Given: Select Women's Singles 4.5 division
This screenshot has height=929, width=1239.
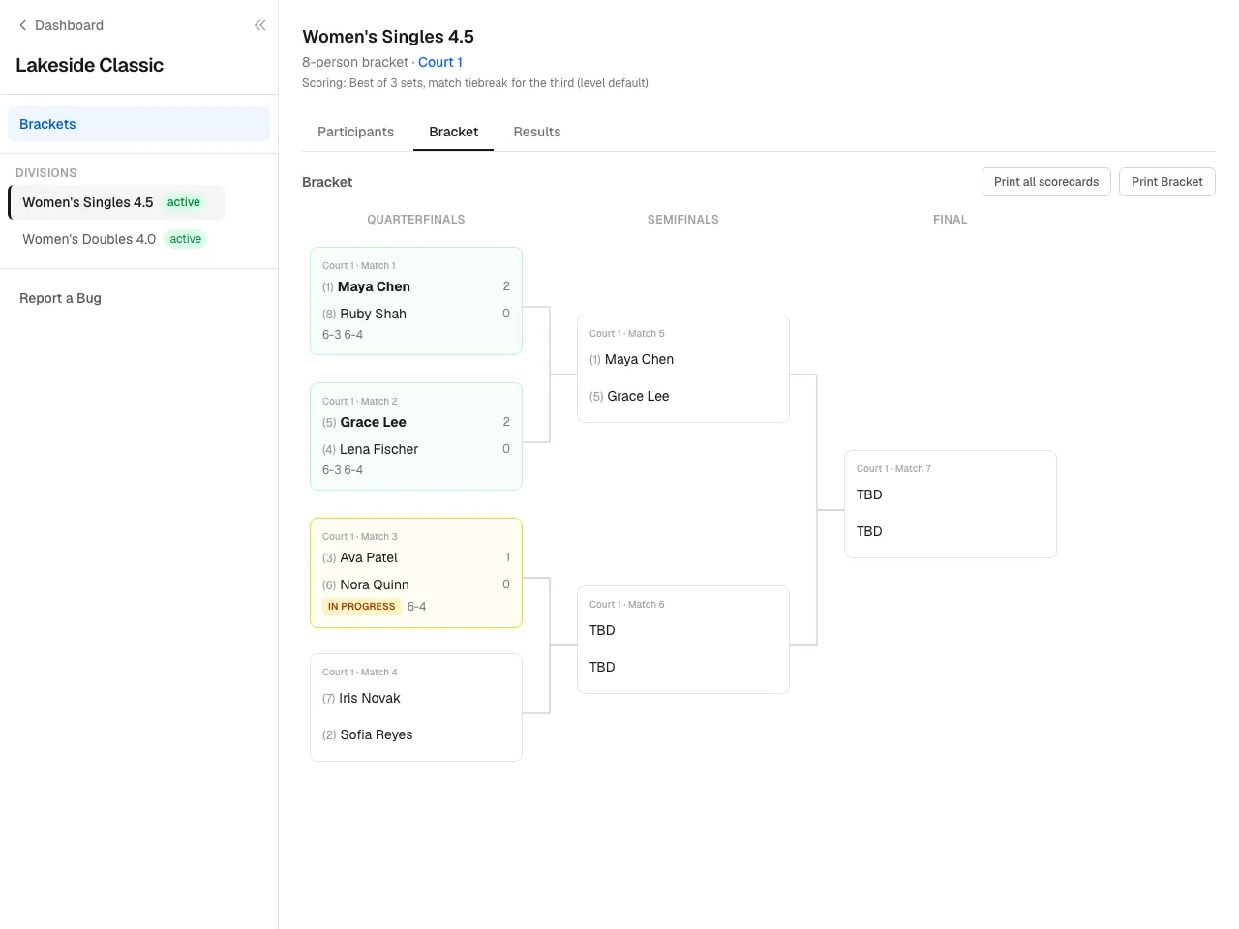Looking at the screenshot, I should pos(116,202).
